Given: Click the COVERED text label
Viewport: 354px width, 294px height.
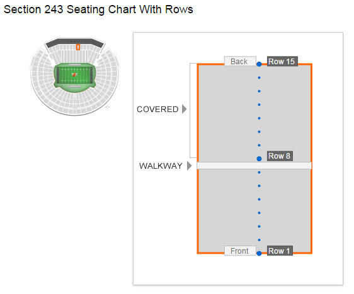Looking at the screenshot, I should coord(157,109).
